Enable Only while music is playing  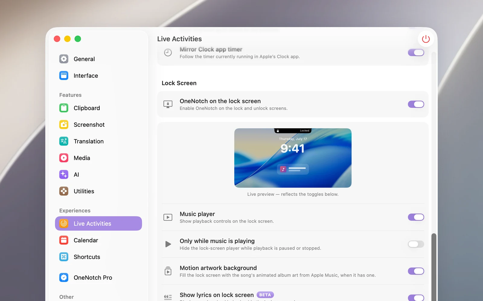point(416,244)
